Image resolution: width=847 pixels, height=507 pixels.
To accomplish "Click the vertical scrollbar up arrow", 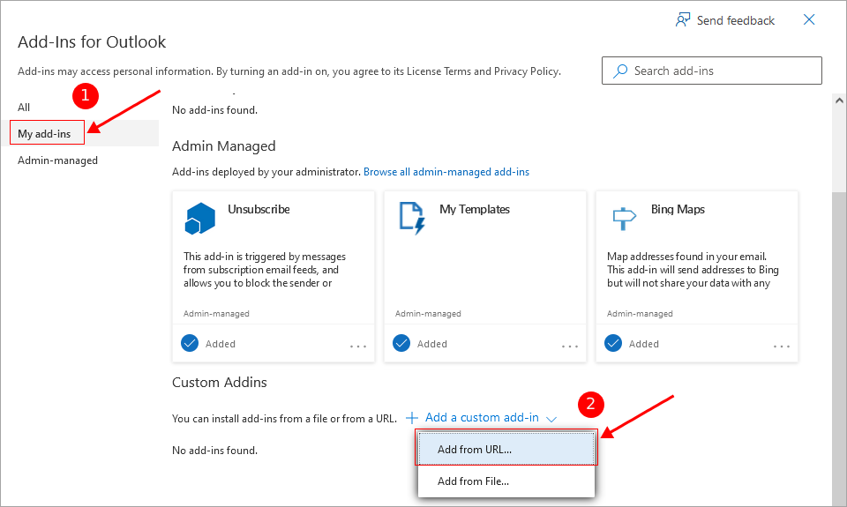I will tap(839, 101).
